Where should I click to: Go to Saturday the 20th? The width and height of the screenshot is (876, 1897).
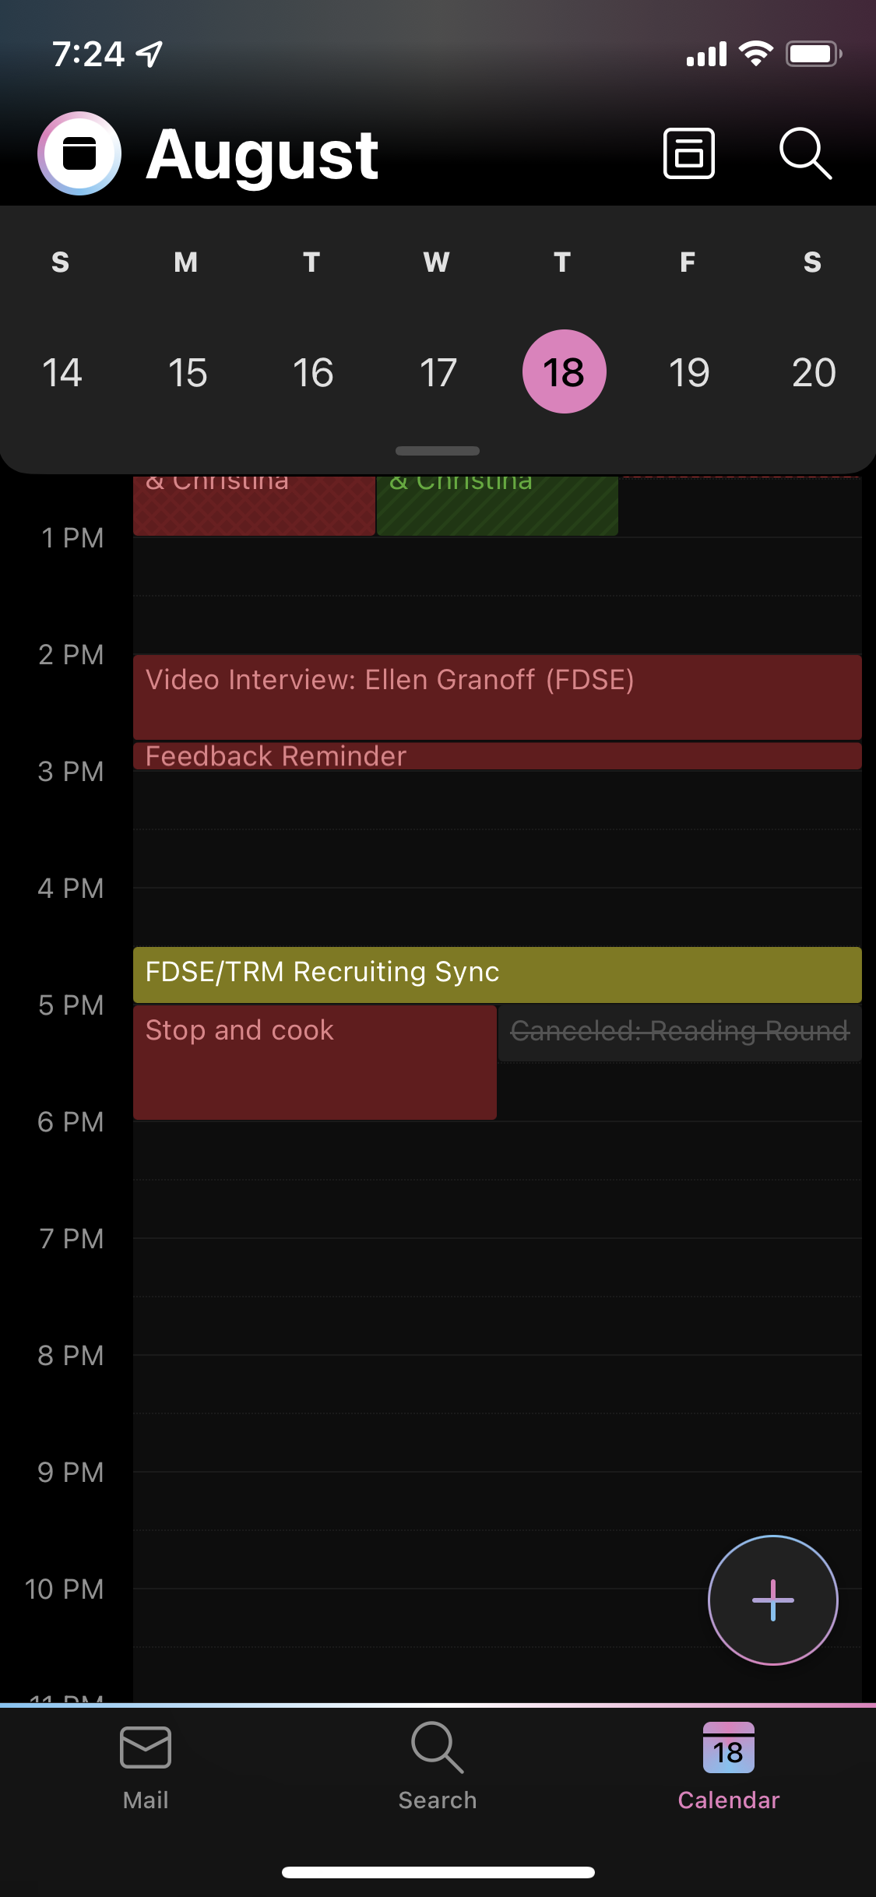click(814, 372)
